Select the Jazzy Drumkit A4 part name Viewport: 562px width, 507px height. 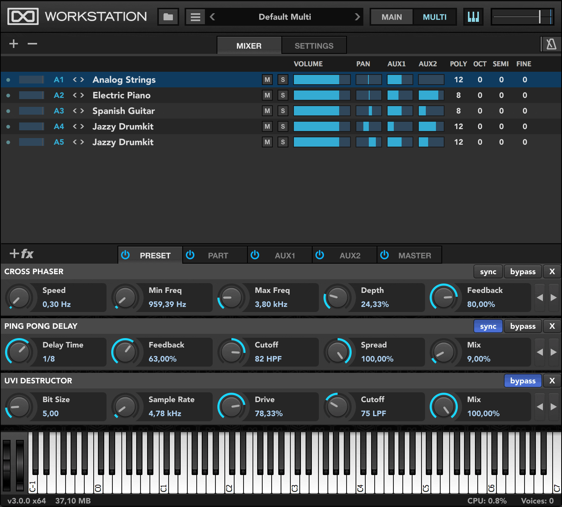[123, 126]
